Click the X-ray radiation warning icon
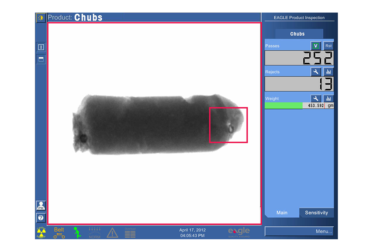This screenshot has height=251, width=365. click(42, 233)
